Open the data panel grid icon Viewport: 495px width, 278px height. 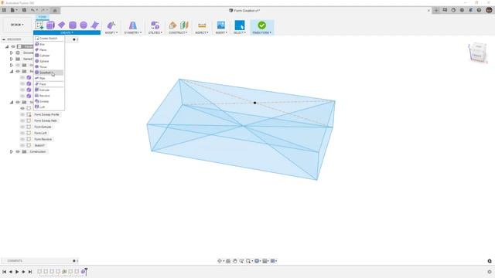(4, 10)
